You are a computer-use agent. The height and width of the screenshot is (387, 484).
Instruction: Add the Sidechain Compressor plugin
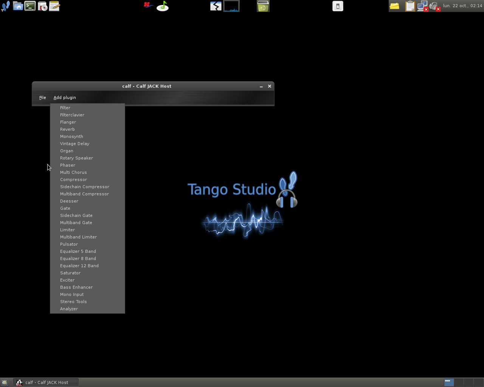coord(87,187)
